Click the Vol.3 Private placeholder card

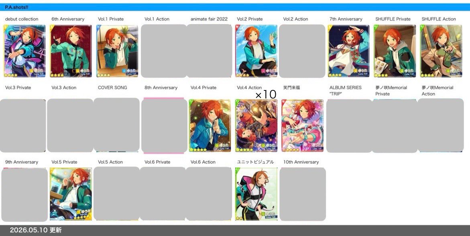[23, 125]
